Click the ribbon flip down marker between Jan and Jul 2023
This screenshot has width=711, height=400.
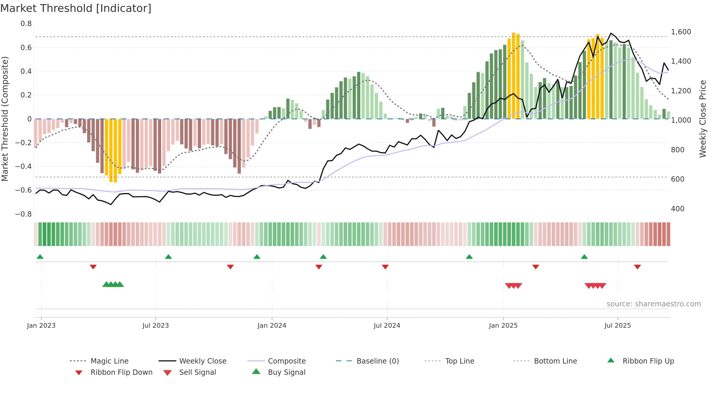(93, 267)
